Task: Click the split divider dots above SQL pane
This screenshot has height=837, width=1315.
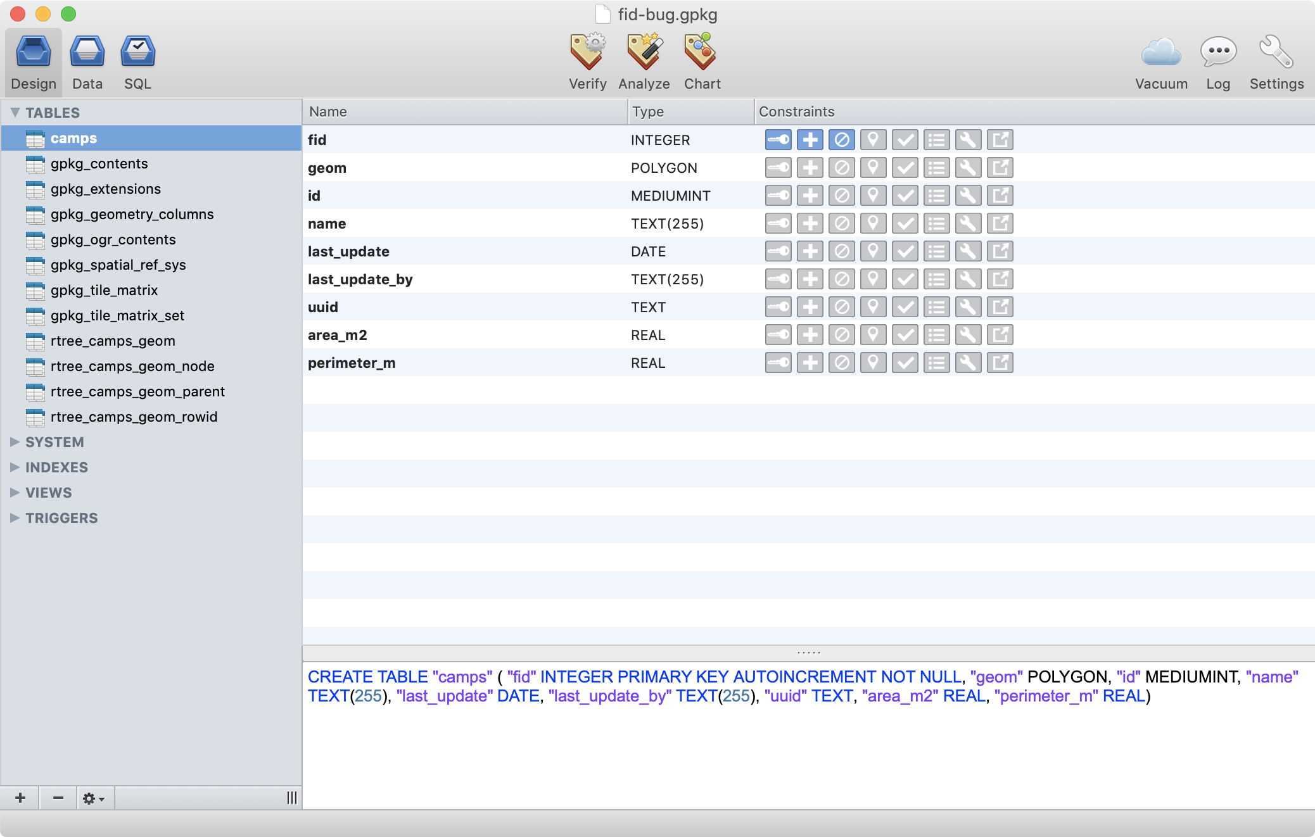Action: (808, 652)
